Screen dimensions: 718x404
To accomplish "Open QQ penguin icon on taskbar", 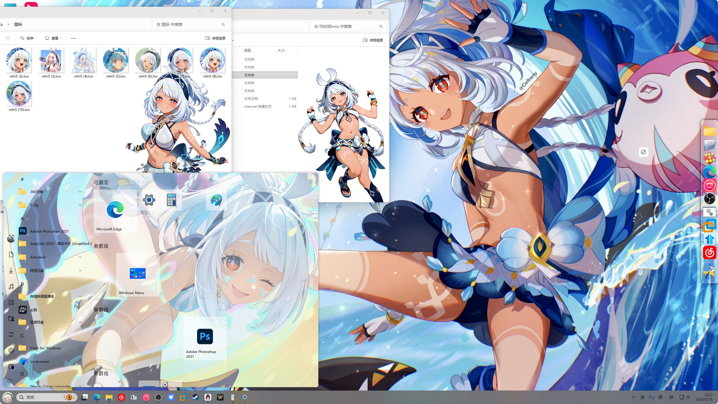I will point(208,397).
